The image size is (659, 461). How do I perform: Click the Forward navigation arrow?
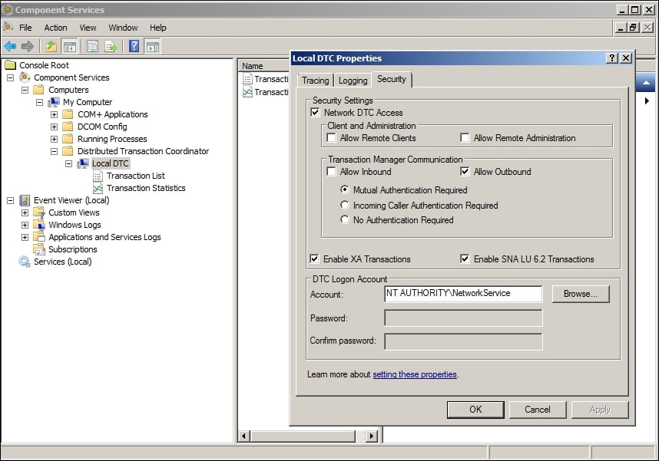(26, 46)
